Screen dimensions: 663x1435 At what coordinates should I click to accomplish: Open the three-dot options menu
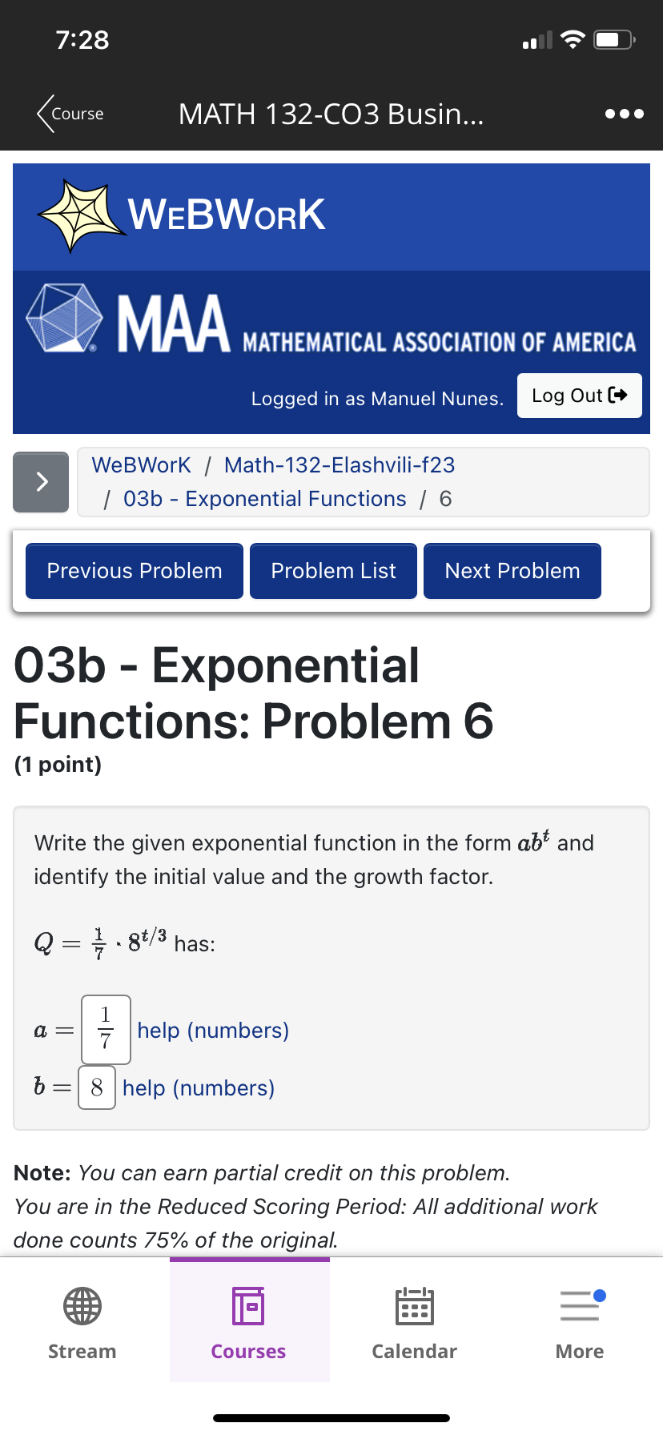click(x=622, y=113)
